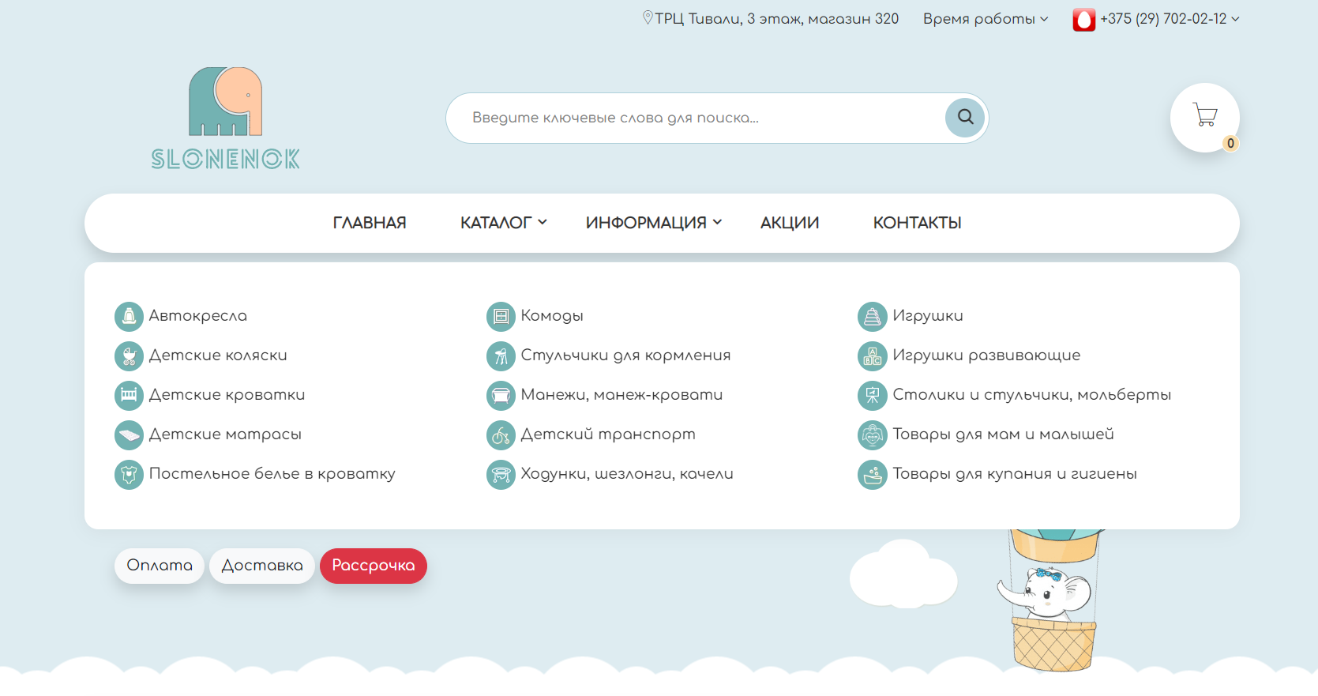Open Столики и стульчики, мольберты link
Screen dimensions: 1318x696
click(1031, 395)
